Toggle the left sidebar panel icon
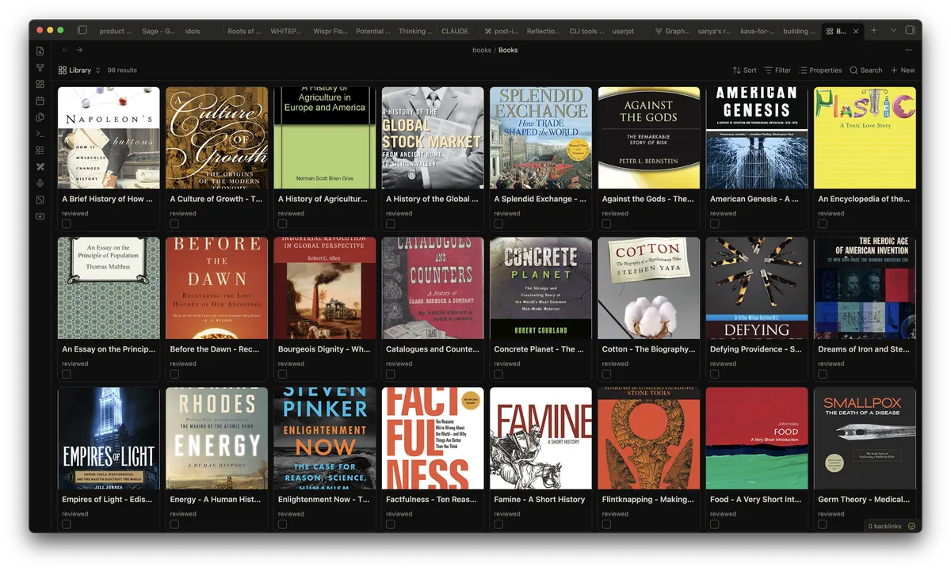 coord(82,31)
